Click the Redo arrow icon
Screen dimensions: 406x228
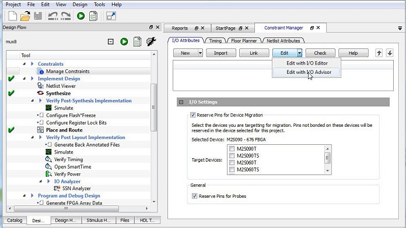[x=66, y=16]
